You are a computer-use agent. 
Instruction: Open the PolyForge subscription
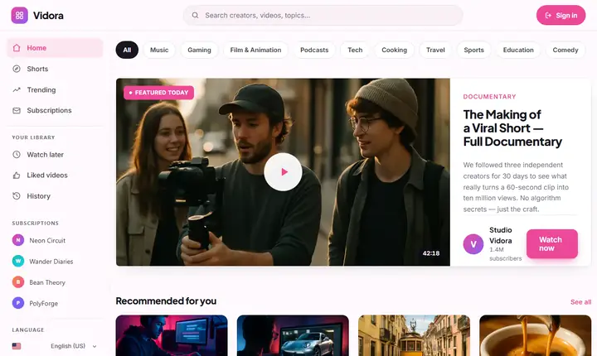[x=55, y=303]
